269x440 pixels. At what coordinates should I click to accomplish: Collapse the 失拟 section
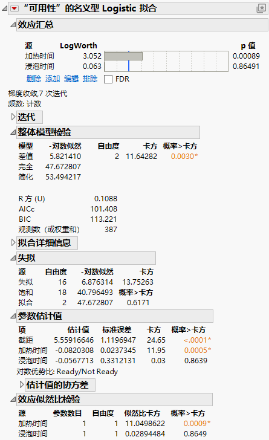[13, 258]
